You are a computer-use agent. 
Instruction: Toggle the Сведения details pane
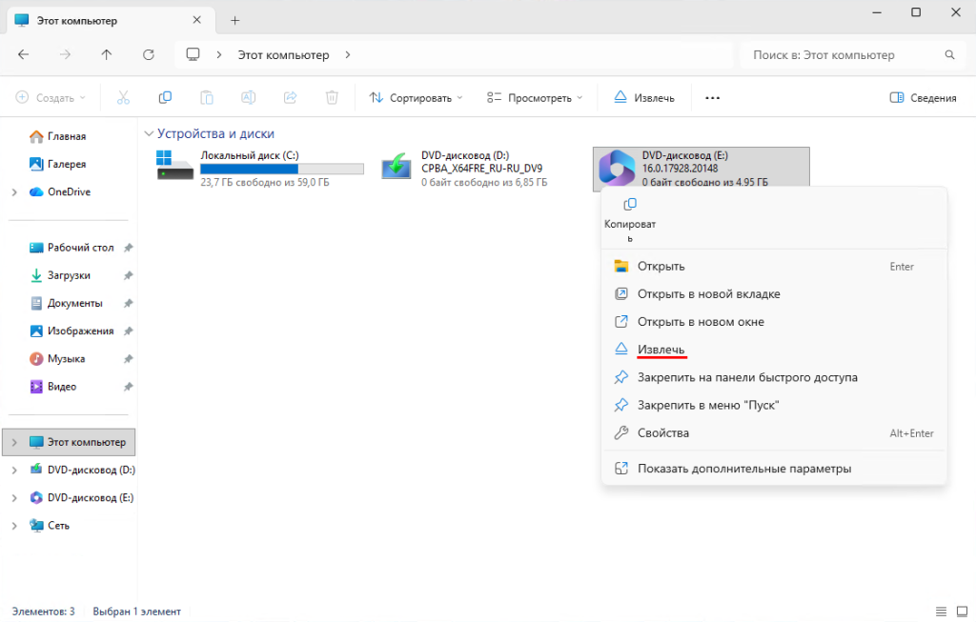[x=923, y=98]
